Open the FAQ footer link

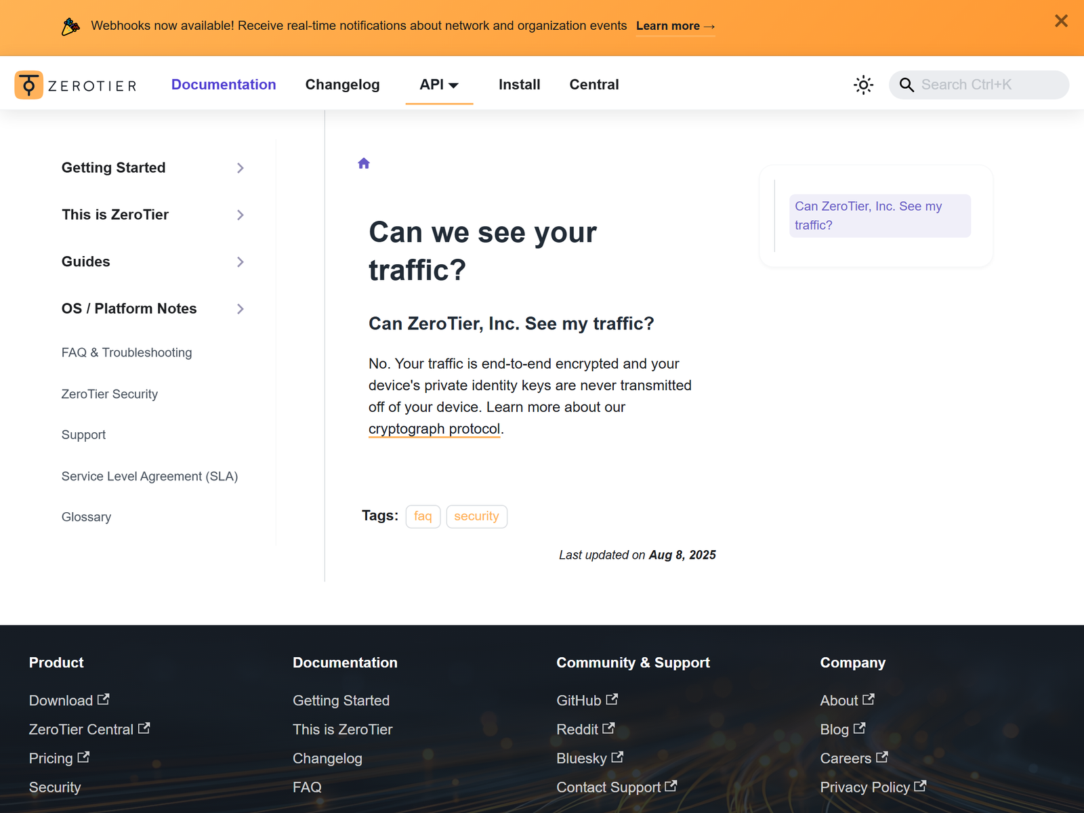[307, 787]
